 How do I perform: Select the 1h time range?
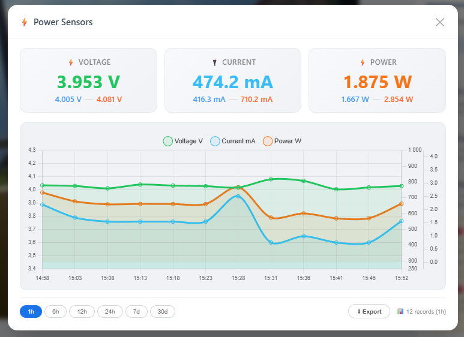(31, 312)
